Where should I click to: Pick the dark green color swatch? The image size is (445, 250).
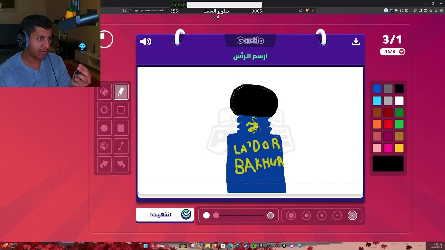pos(399,112)
